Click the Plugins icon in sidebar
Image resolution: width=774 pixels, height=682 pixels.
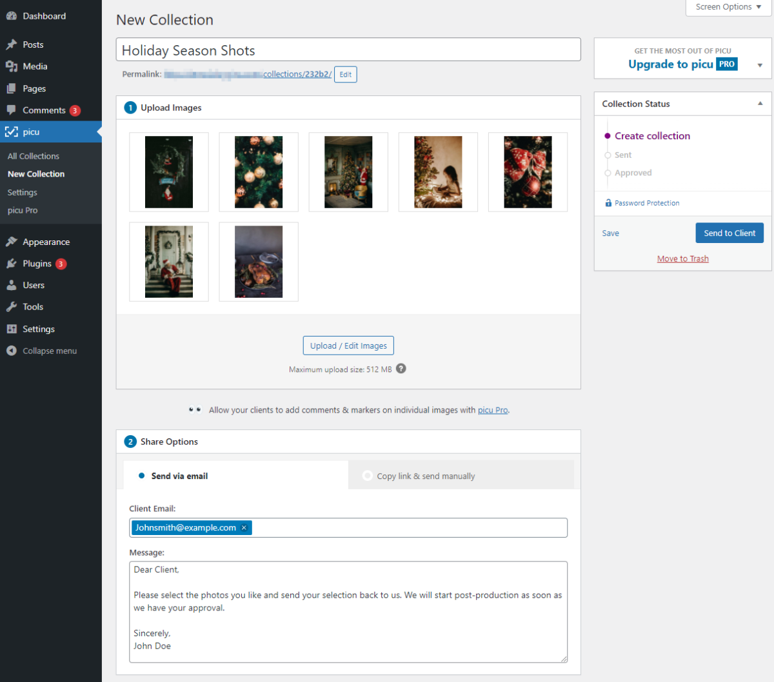[12, 264]
